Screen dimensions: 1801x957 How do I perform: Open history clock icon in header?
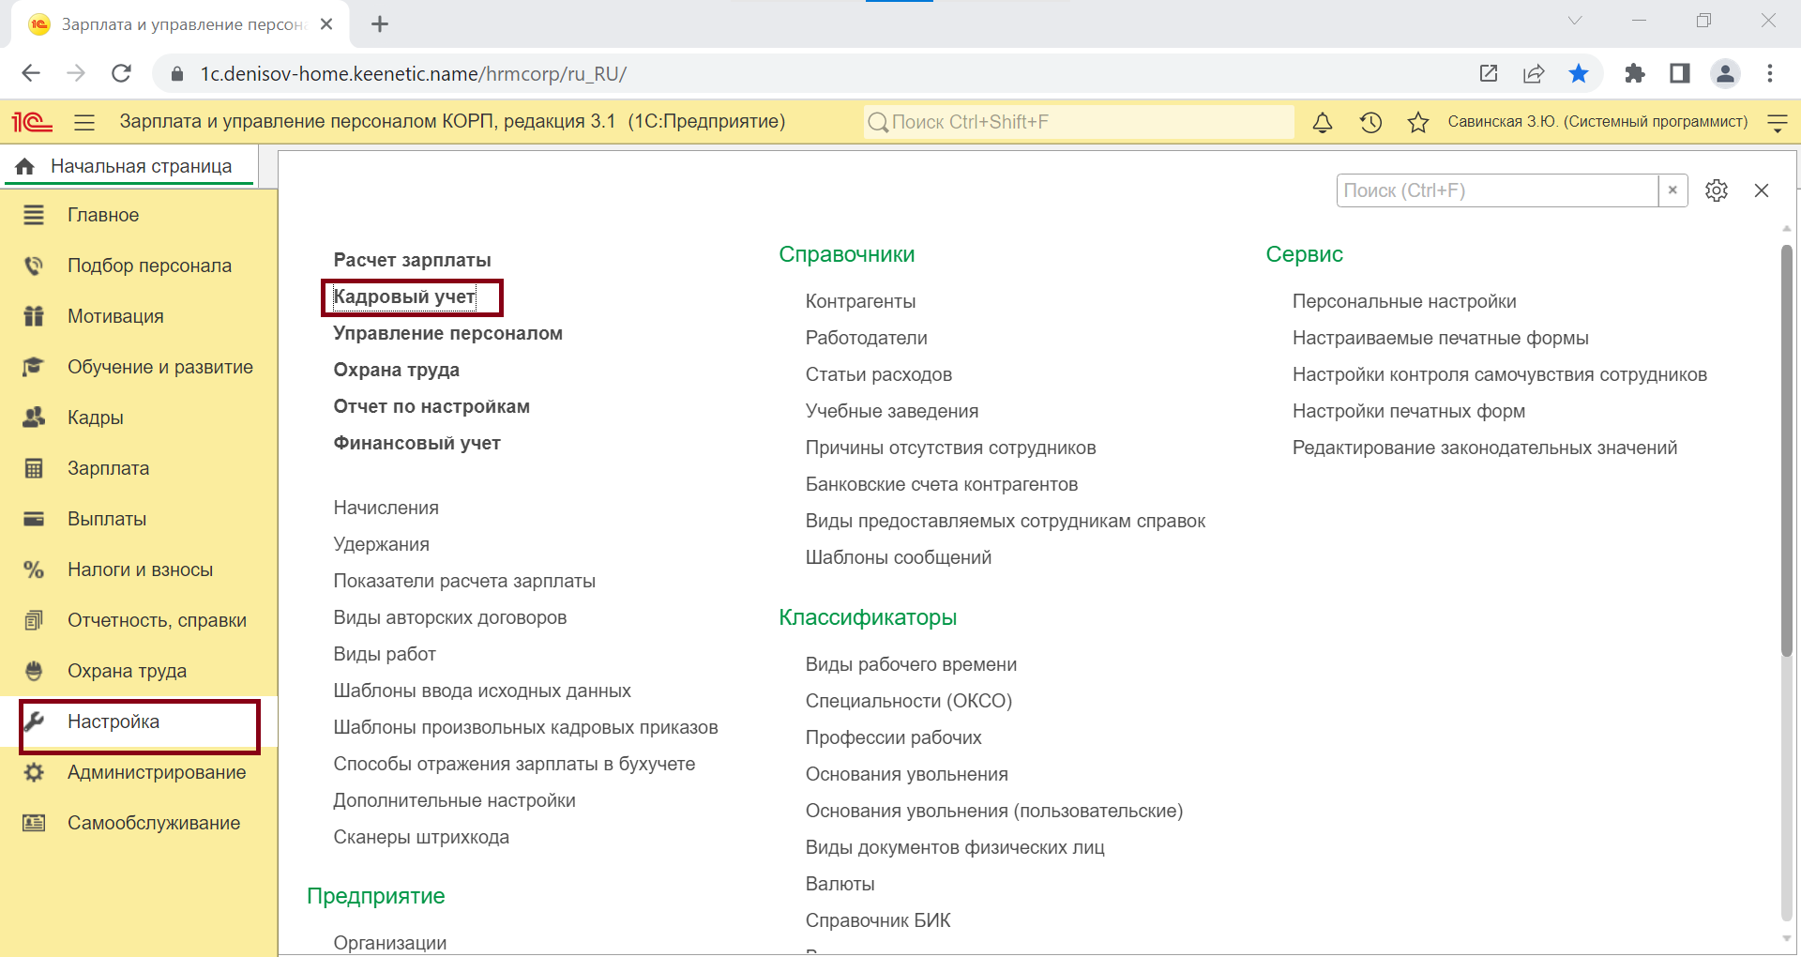pyautogui.click(x=1370, y=123)
